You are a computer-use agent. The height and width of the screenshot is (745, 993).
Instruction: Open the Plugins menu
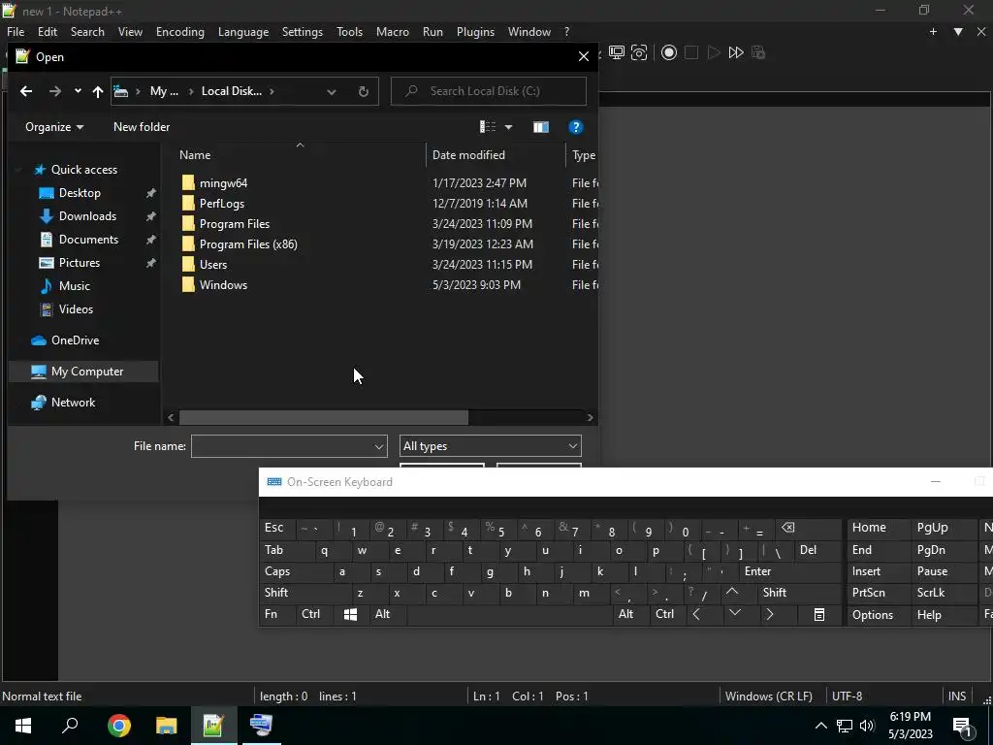pos(475,32)
